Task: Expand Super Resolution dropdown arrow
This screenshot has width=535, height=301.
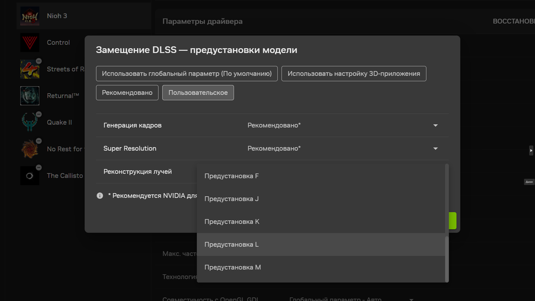Action: click(x=436, y=148)
